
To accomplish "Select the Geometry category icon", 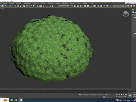I will [x=133, y=12].
